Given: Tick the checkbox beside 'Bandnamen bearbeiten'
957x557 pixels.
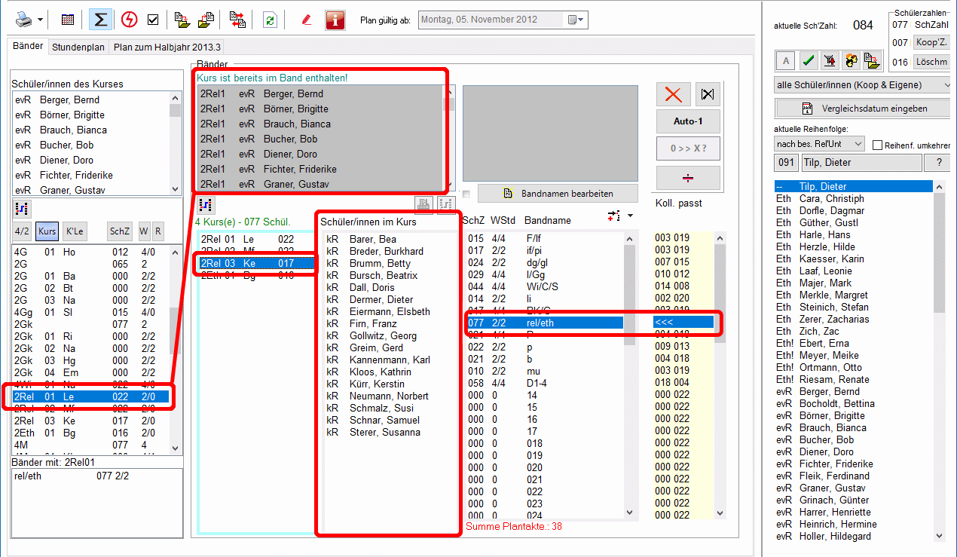Looking at the screenshot, I should pos(467,194).
